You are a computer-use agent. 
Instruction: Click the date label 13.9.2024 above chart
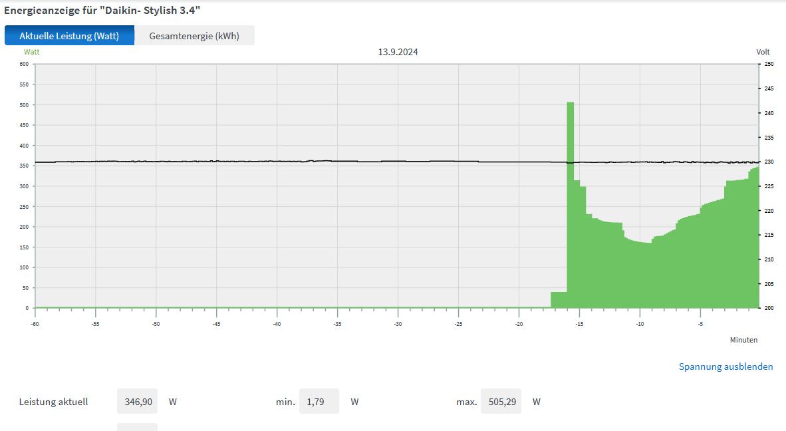point(398,52)
